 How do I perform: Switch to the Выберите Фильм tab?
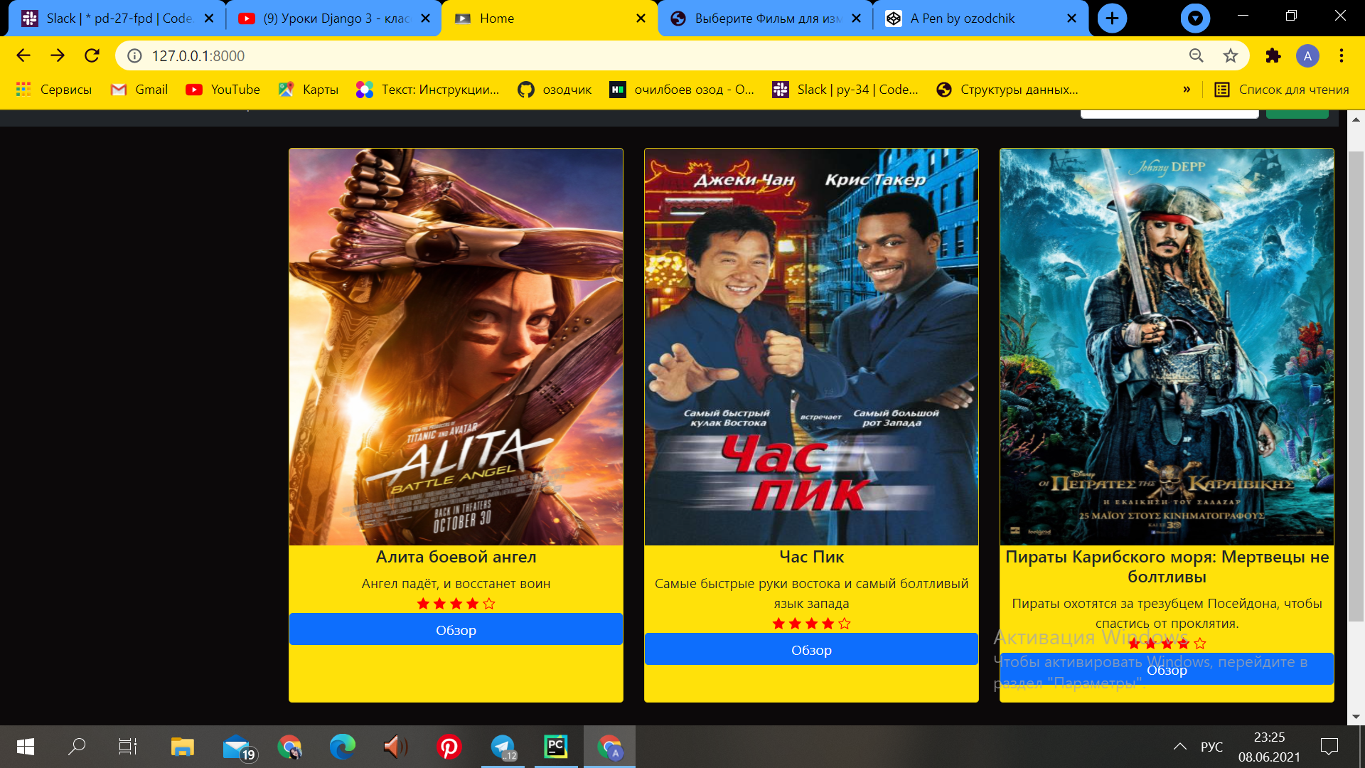pyautogui.click(x=765, y=18)
